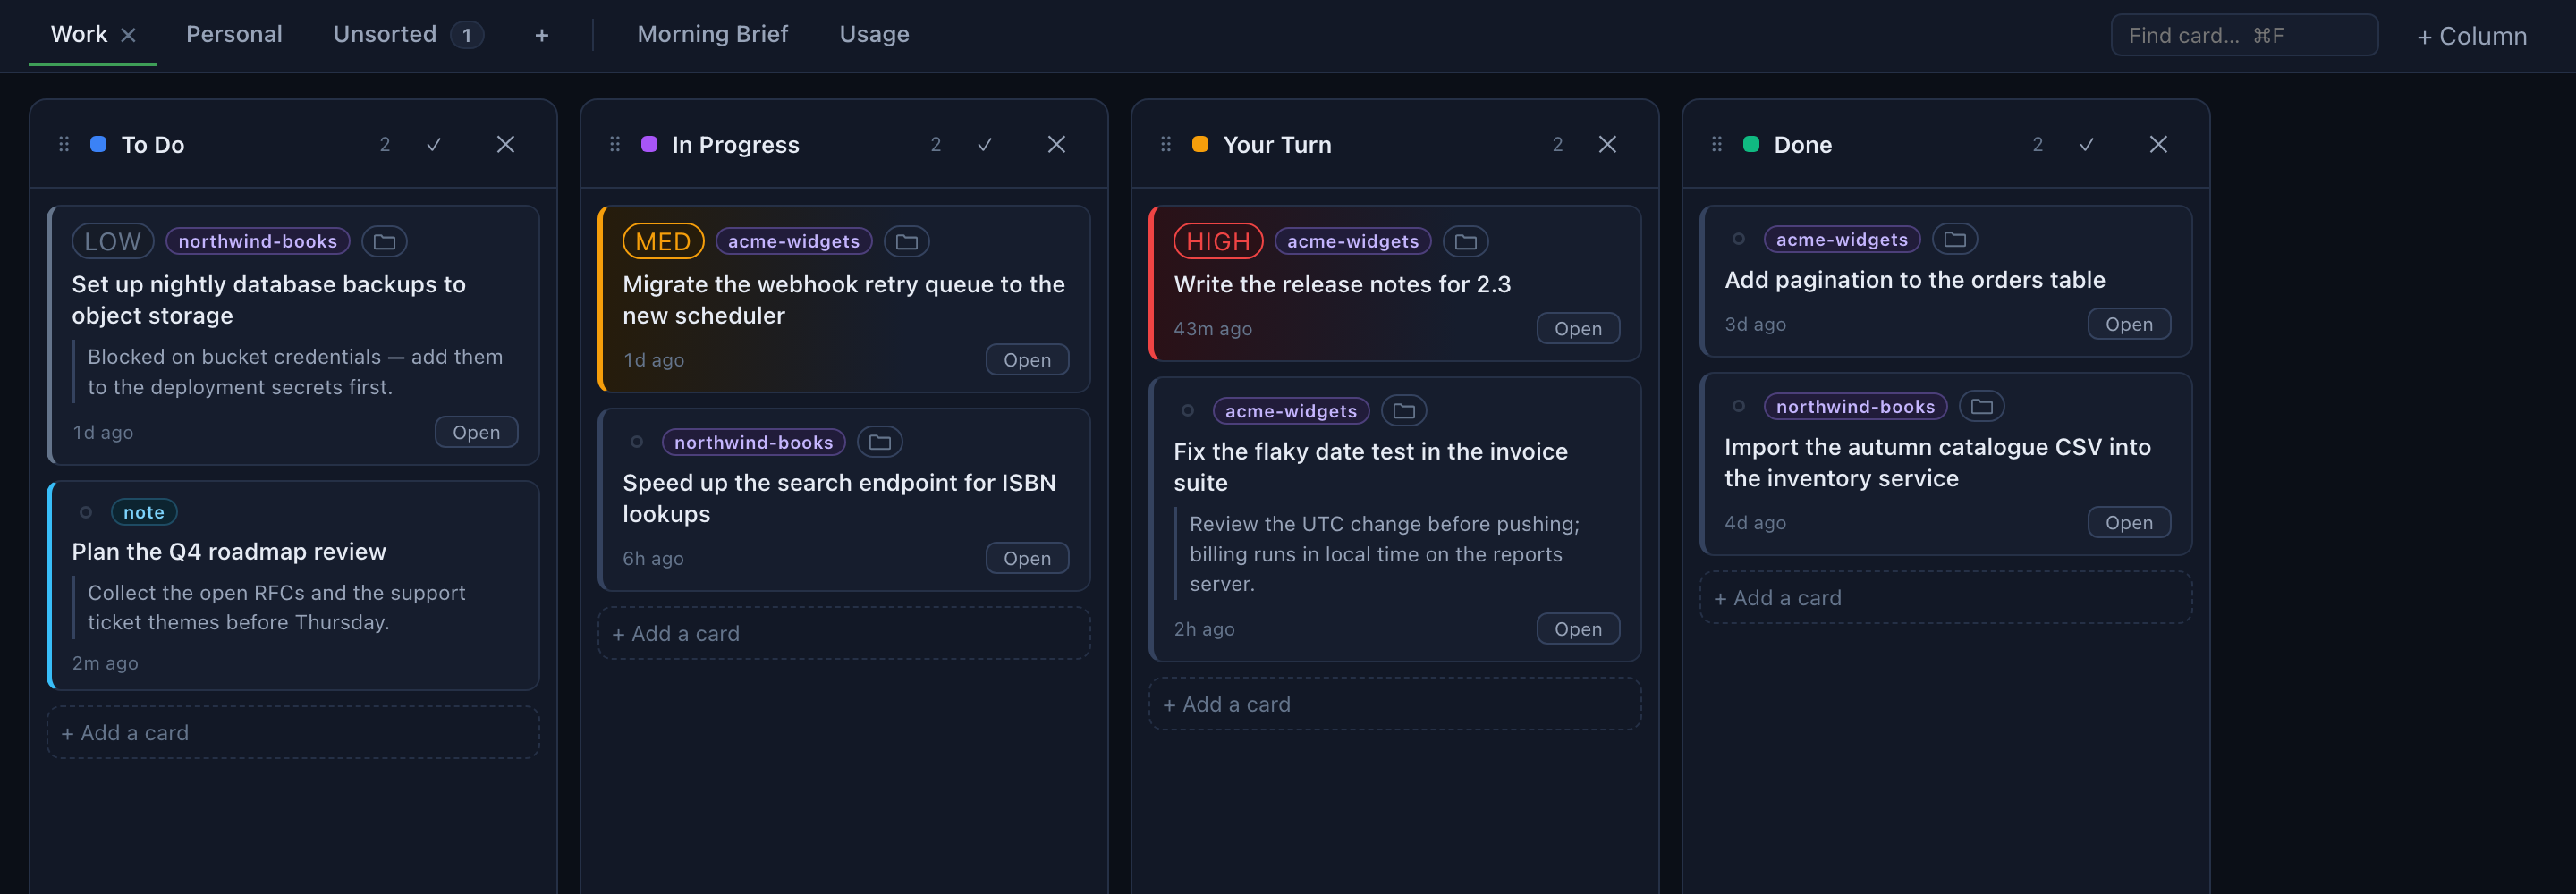Add a new board with the plus tab
This screenshot has height=894, width=2576.
pos(541,35)
